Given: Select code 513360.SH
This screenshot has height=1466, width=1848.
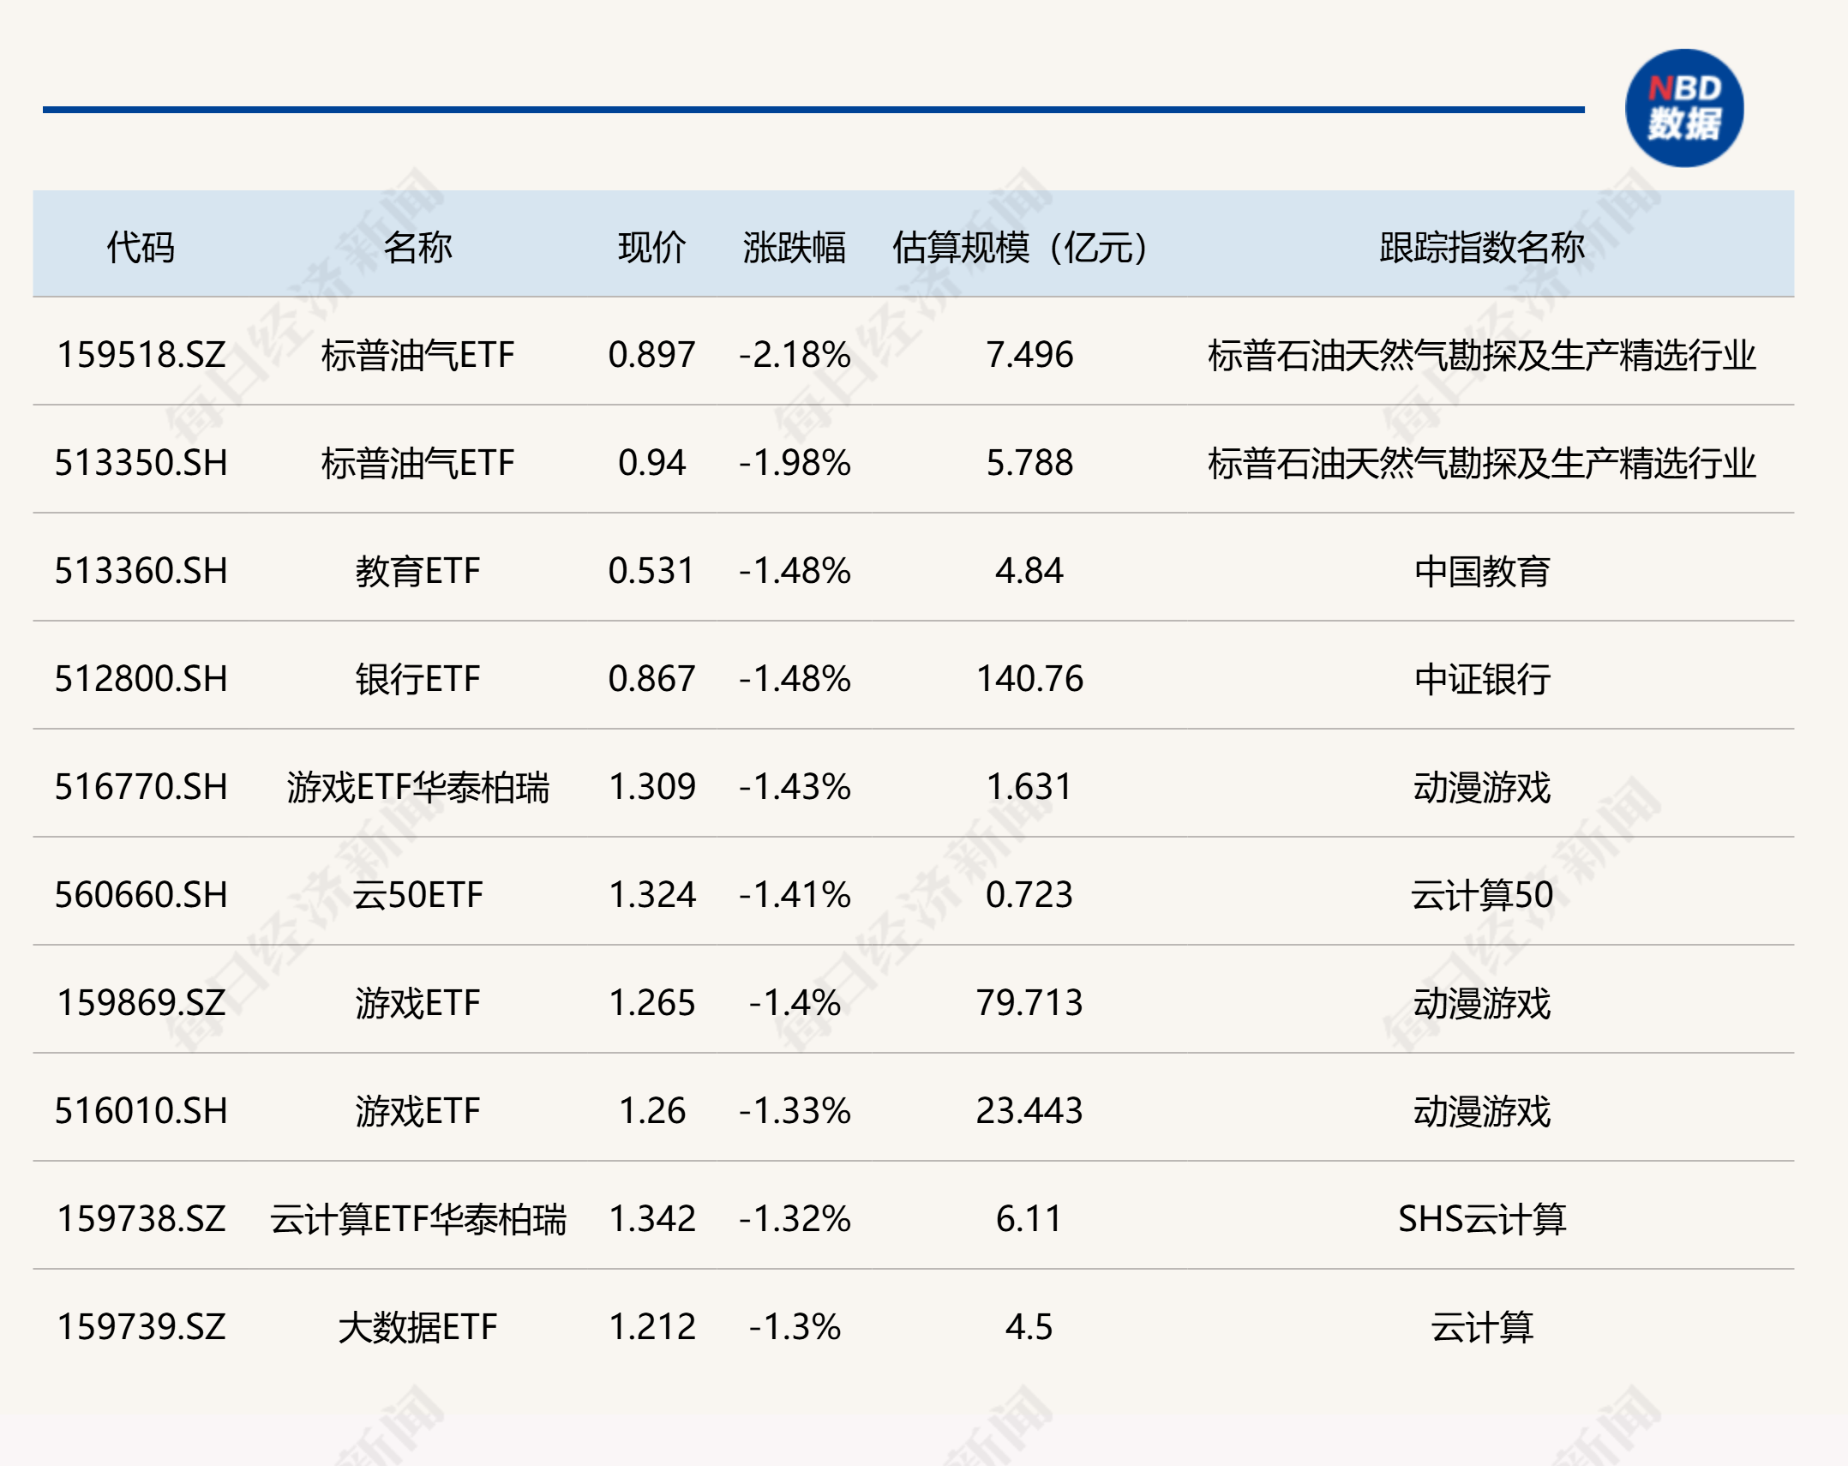Looking at the screenshot, I should click(x=141, y=571).
